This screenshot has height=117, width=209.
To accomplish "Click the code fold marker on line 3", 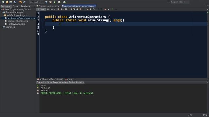I will pos(42,20).
